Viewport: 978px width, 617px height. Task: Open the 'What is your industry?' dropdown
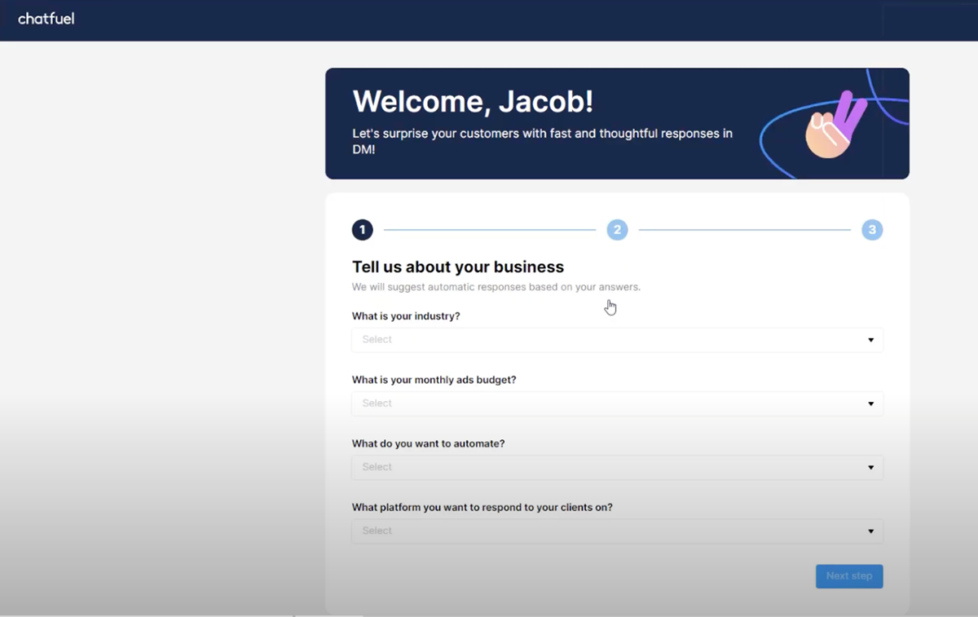(x=617, y=340)
